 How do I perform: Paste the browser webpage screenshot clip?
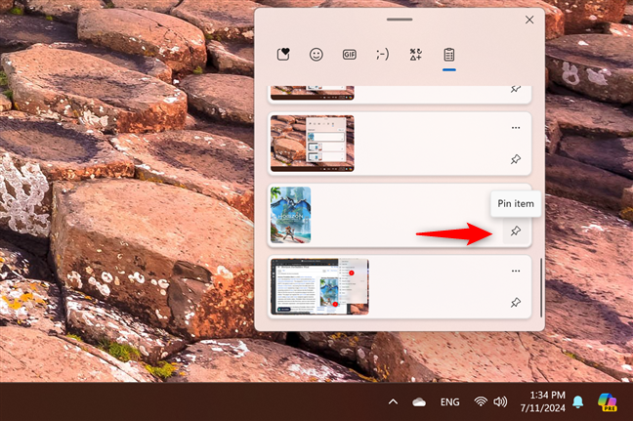(400, 287)
